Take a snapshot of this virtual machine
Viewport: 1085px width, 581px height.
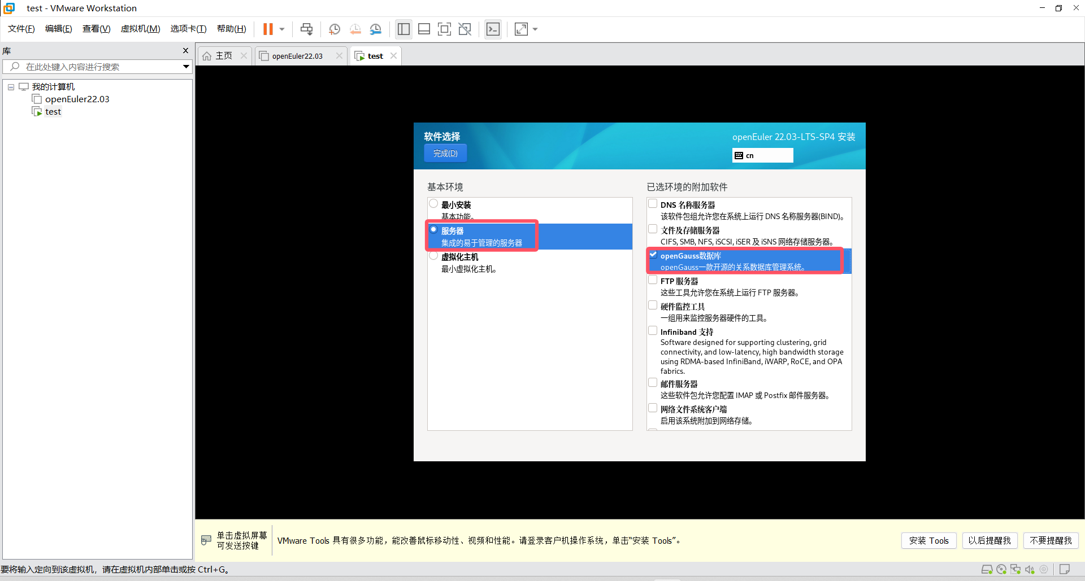[x=335, y=29]
